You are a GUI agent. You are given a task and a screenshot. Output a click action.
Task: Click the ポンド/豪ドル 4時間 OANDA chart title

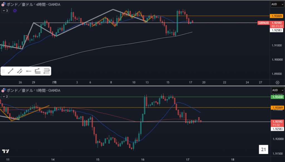click(x=33, y=4)
